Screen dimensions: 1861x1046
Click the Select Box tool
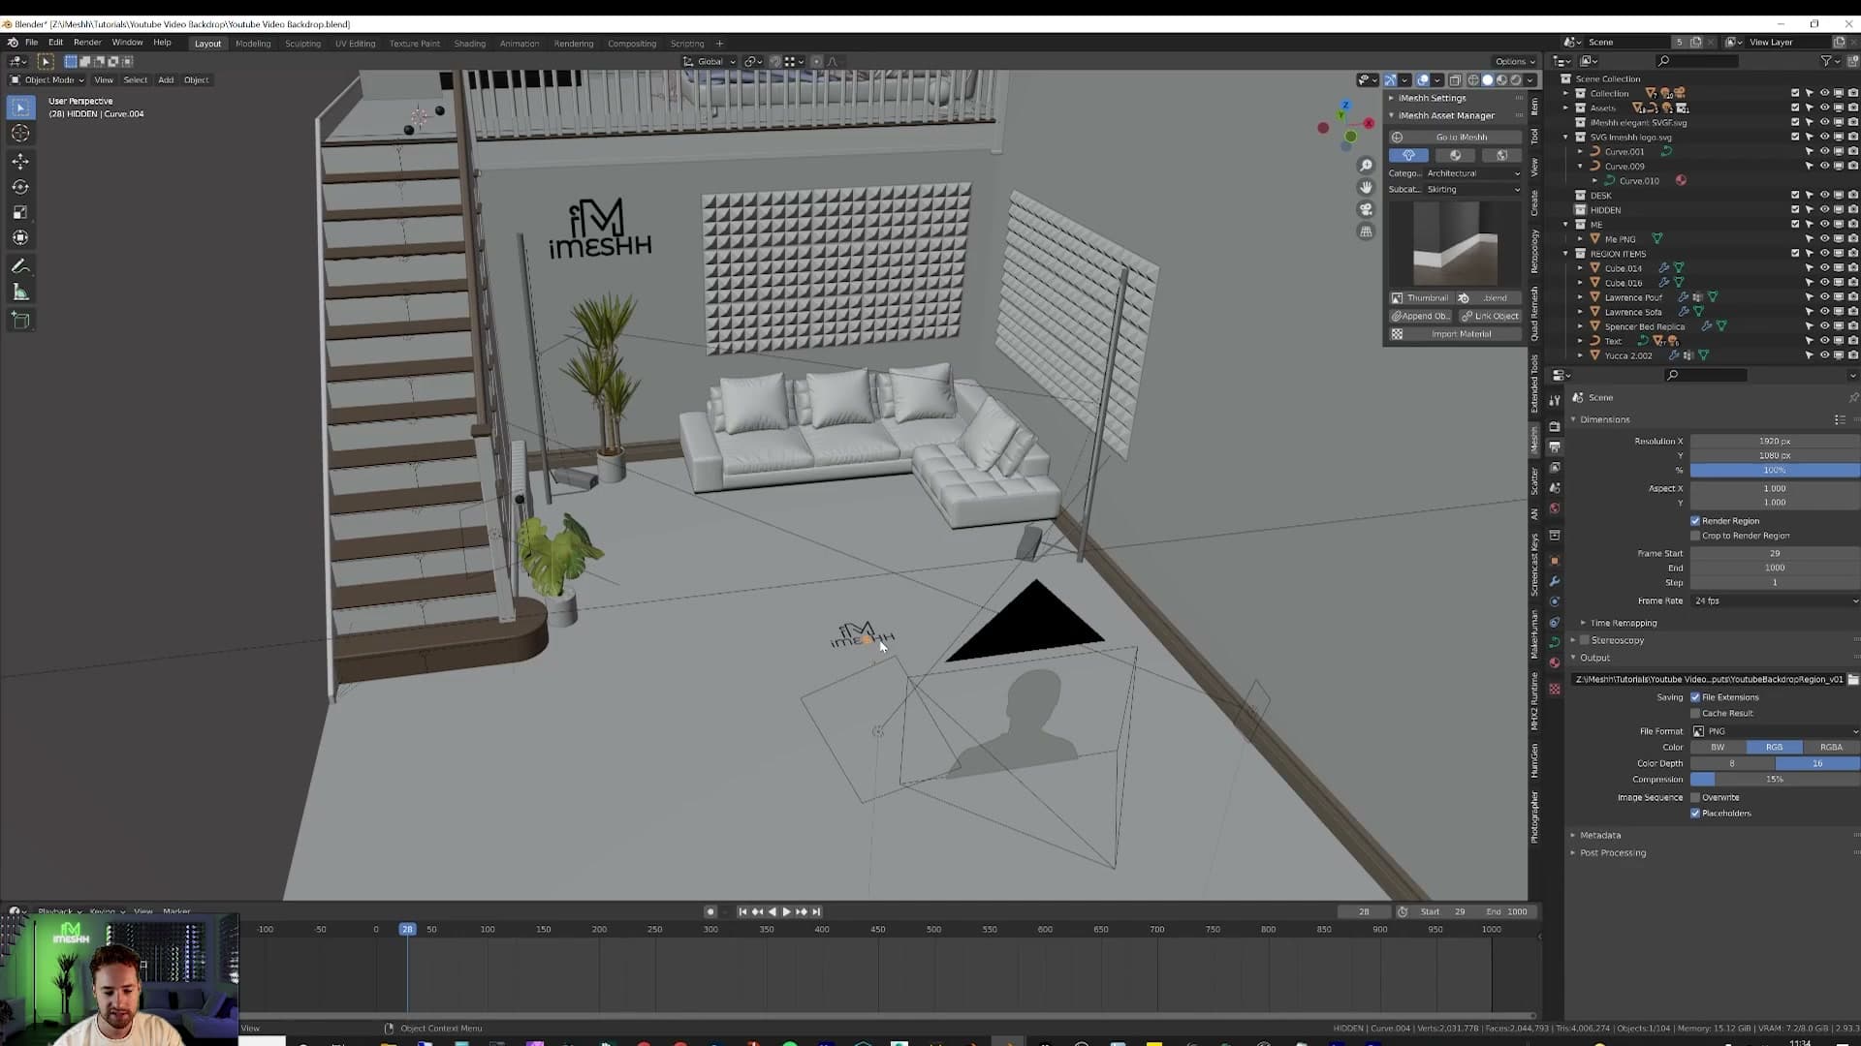(x=20, y=108)
